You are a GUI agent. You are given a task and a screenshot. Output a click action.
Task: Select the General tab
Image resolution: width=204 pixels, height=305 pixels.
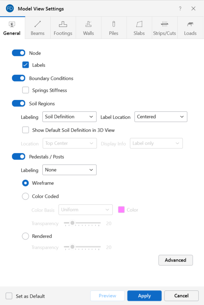click(12, 28)
